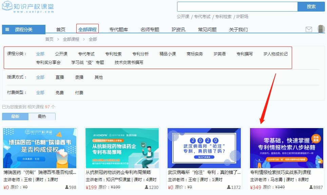Click the ¥199 course price
This screenshot has width=327, height=195.
(x=91, y=187)
